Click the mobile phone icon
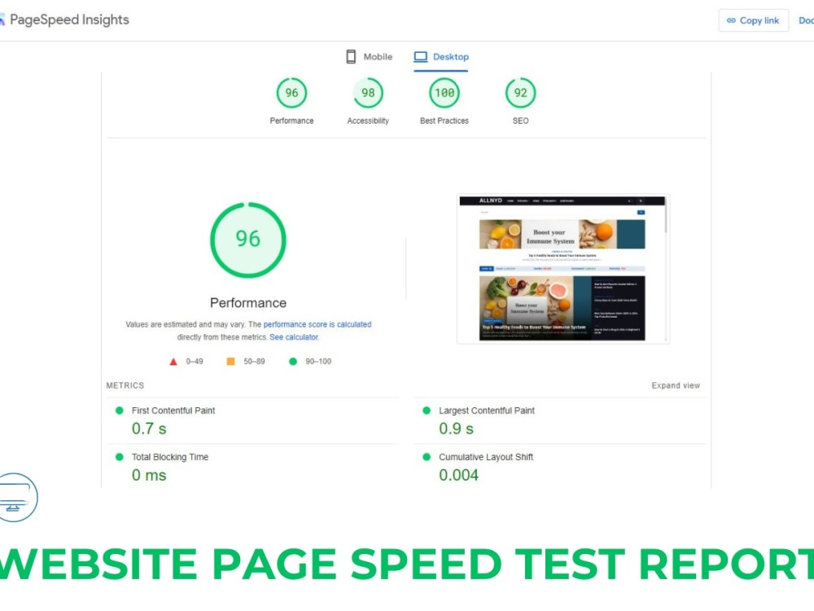The width and height of the screenshot is (814, 611). (x=351, y=57)
